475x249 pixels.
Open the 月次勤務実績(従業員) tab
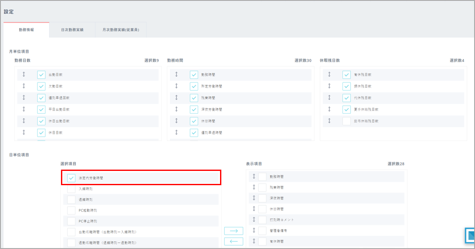[x=121, y=30]
